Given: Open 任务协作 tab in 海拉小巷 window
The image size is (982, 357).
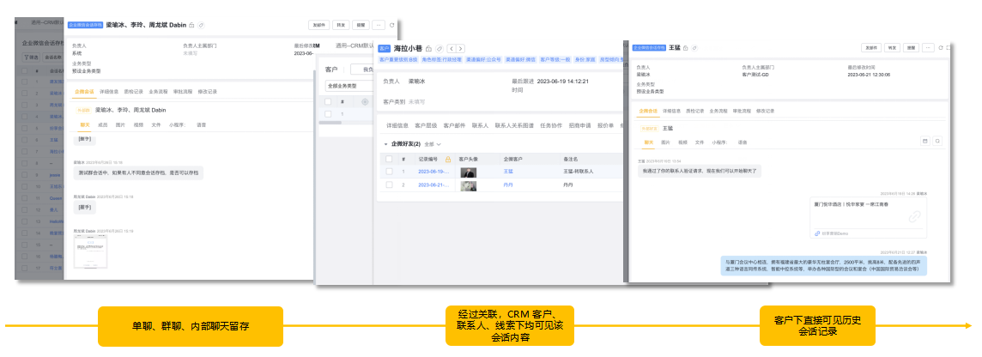Looking at the screenshot, I should (x=551, y=126).
